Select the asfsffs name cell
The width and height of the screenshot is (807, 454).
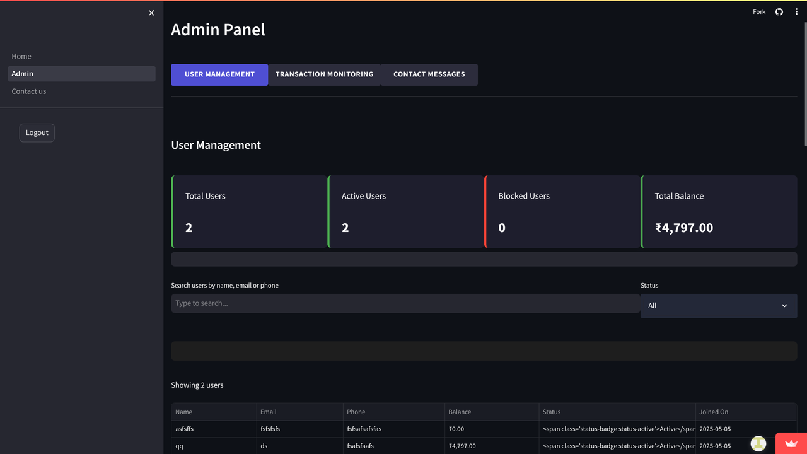coord(214,429)
